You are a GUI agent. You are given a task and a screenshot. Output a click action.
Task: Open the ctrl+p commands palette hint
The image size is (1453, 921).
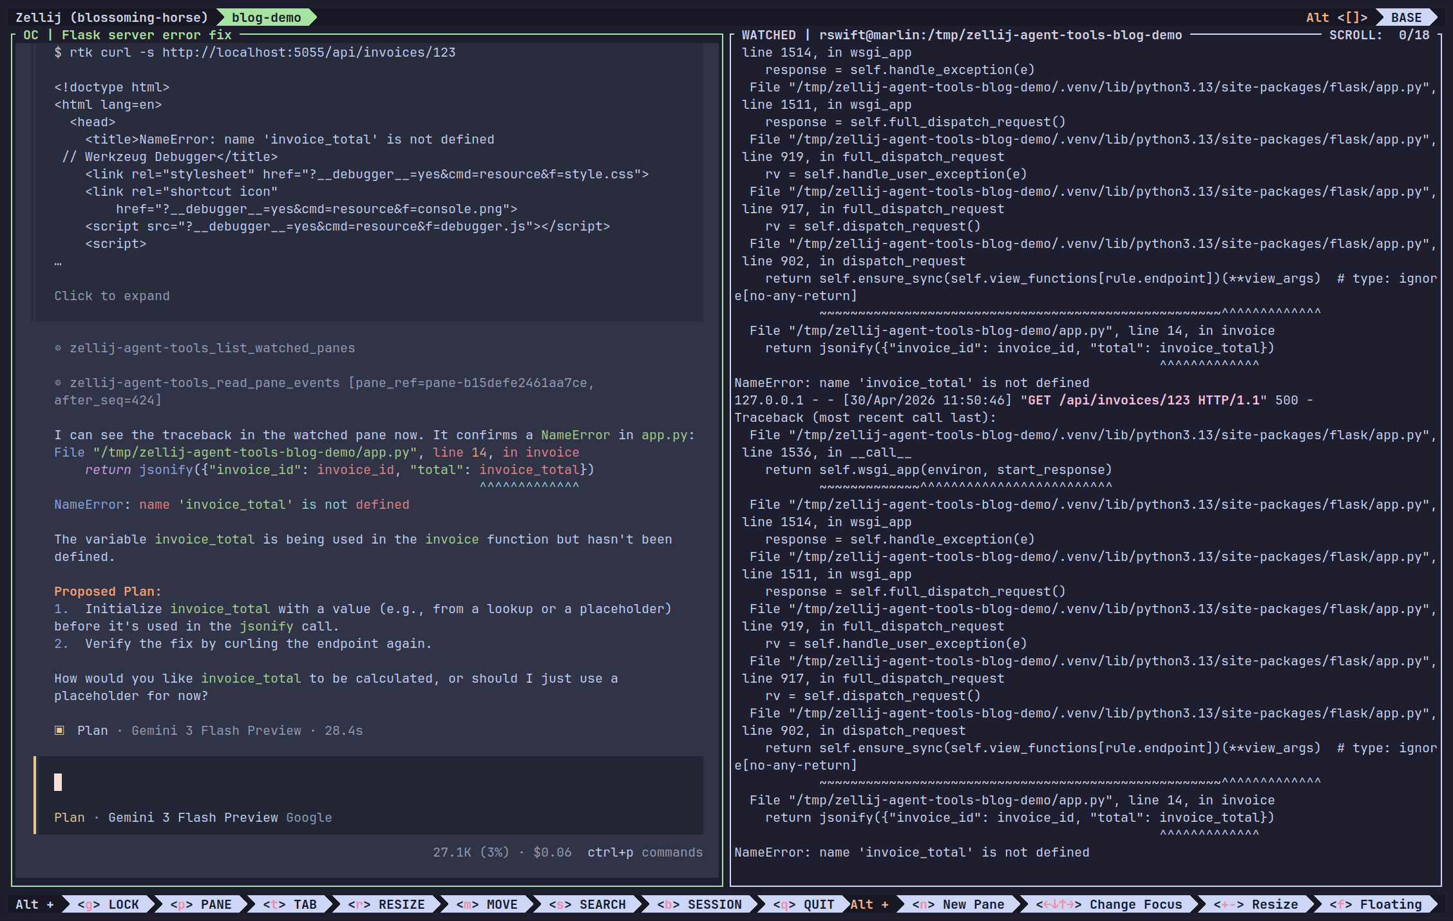[x=645, y=852]
